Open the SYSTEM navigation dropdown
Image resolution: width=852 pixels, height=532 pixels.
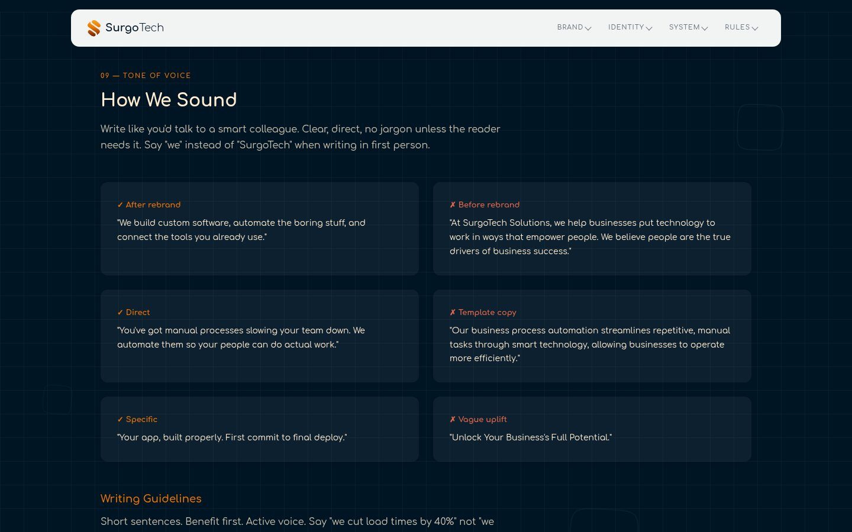pyautogui.click(x=688, y=28)
